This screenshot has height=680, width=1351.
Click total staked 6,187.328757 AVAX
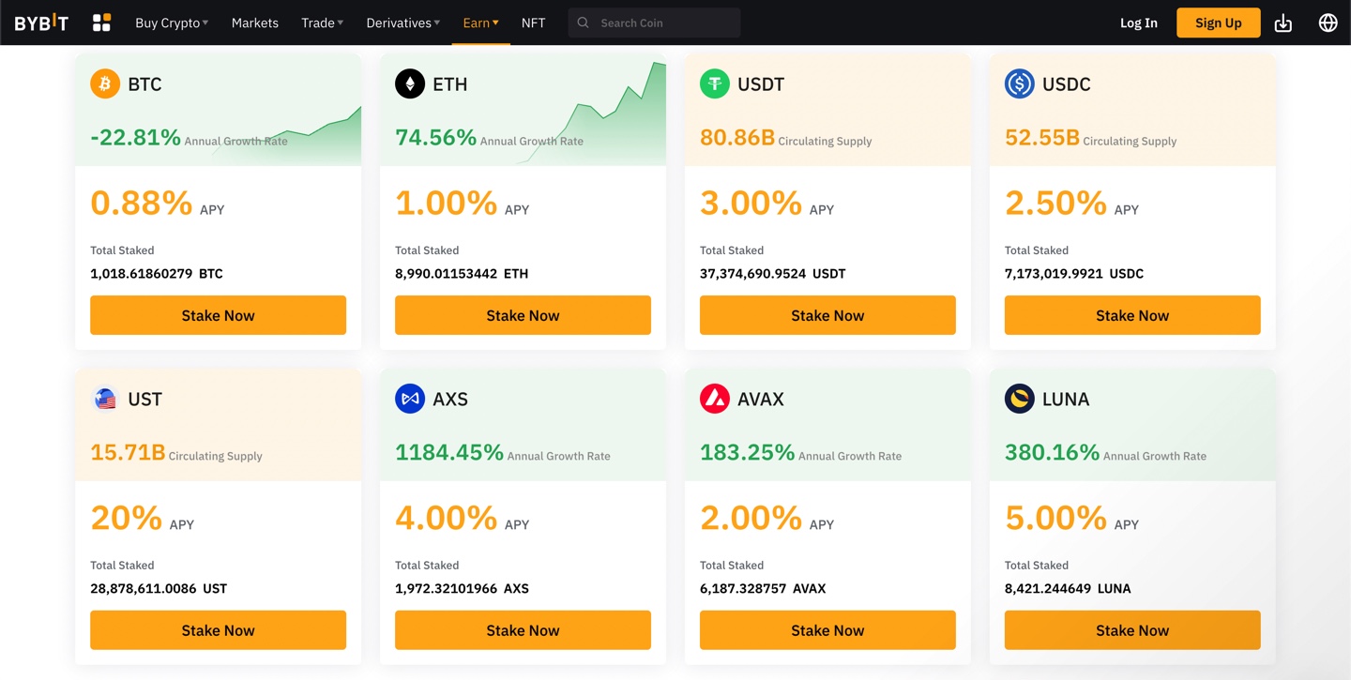click(763, 589)
